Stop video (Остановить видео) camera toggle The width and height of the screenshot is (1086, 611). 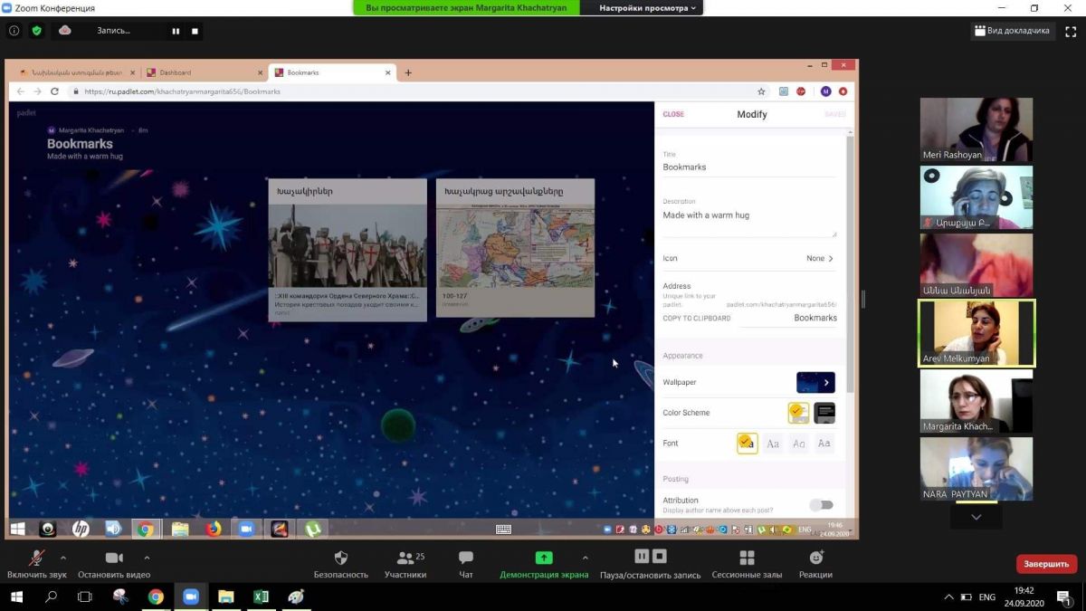click(x=114, y=558)
